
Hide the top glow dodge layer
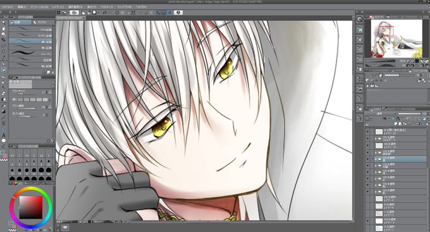pos(368,132)
